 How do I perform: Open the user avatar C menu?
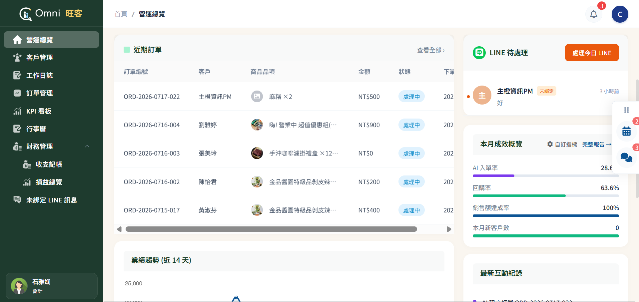[x=620, y=14]
